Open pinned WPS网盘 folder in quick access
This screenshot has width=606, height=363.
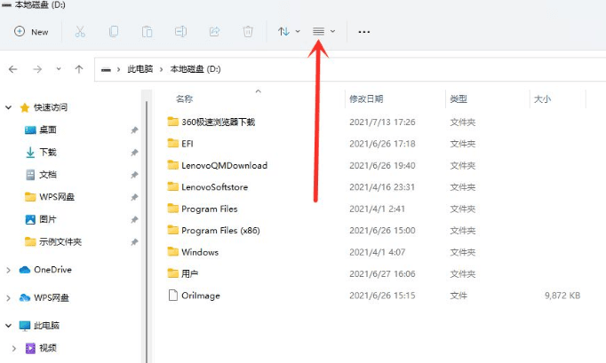coord(57,197)
